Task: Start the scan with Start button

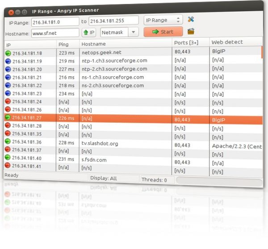Action: [163, 32]
